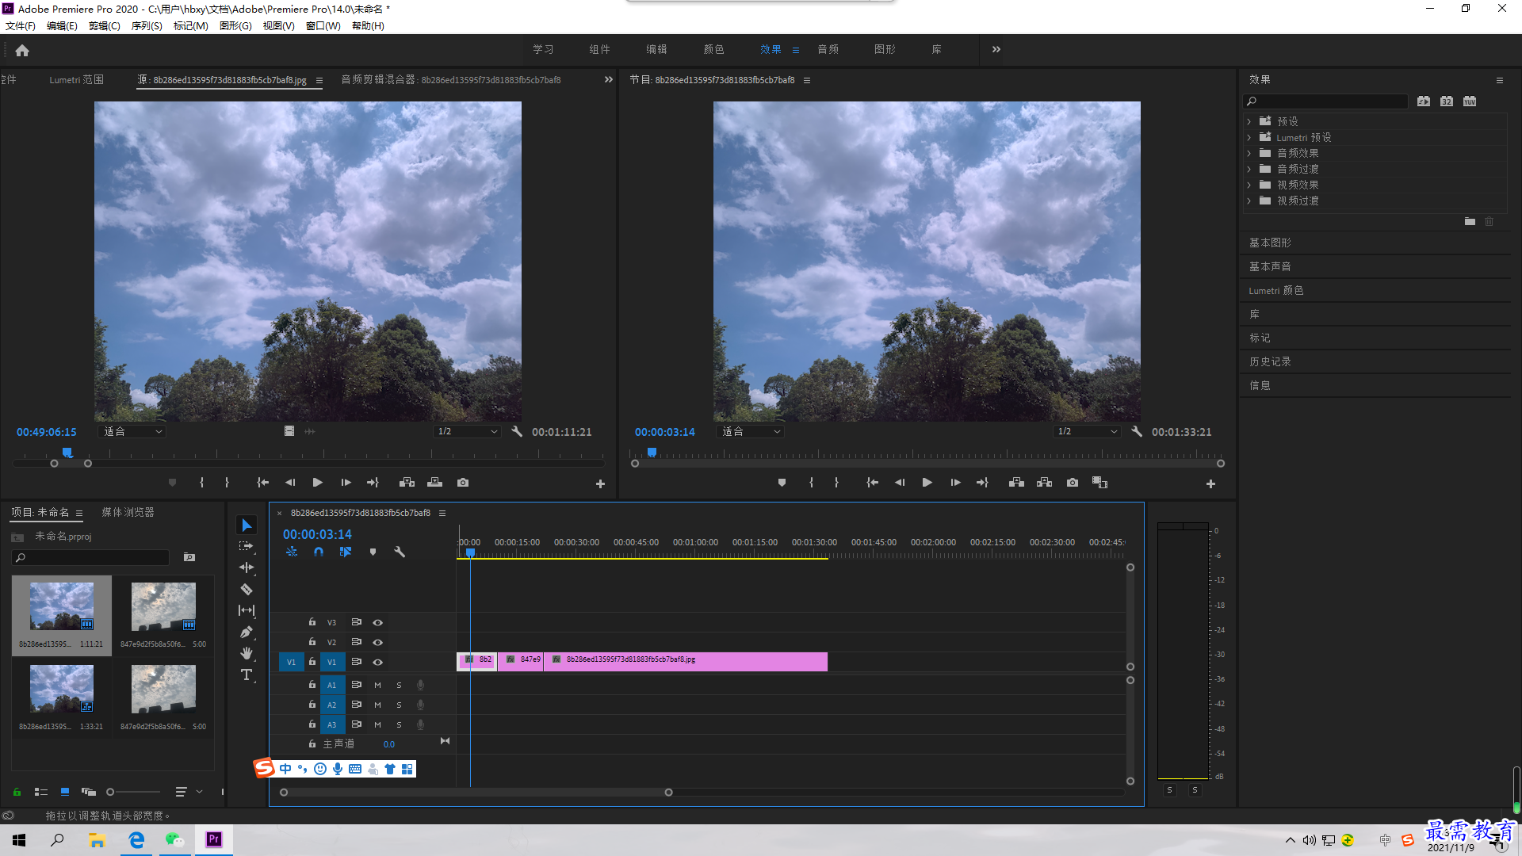Toggle V1 track output eye
This screenshot has height=856, width=1522.
pyautogui.click(x=378, y=662)
